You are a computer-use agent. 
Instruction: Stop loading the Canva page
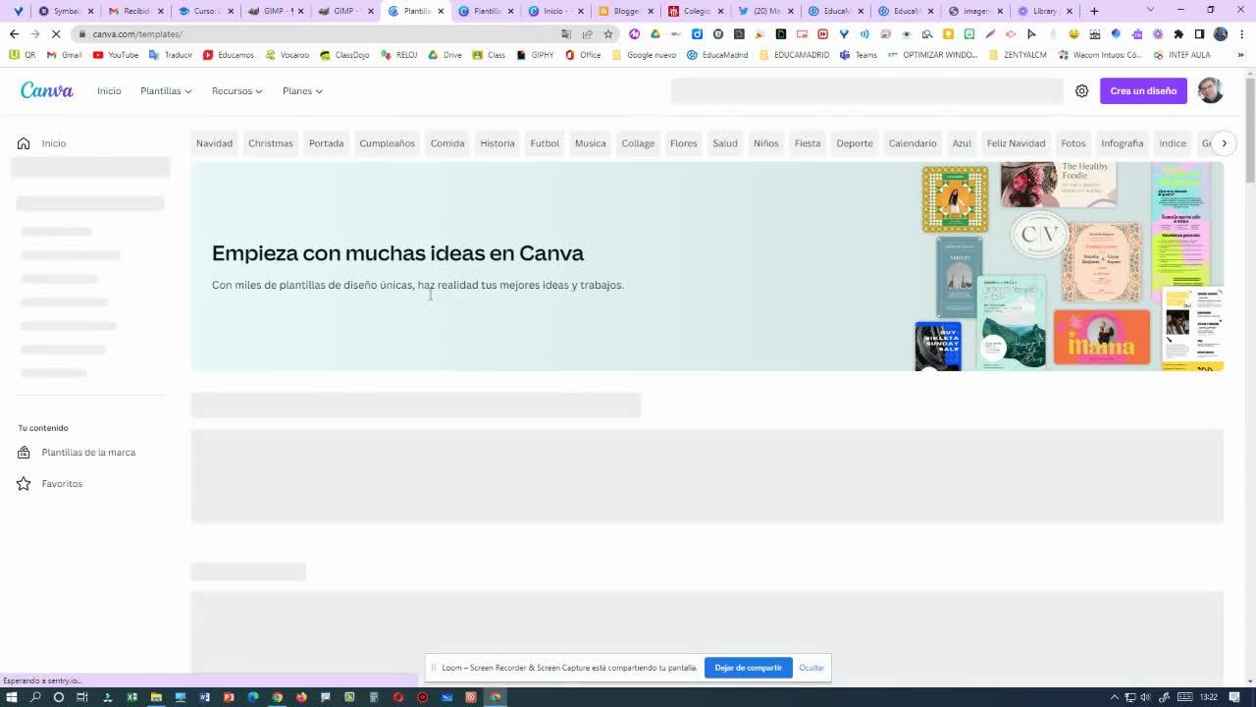pyautogui.click(x=56, y=33)
